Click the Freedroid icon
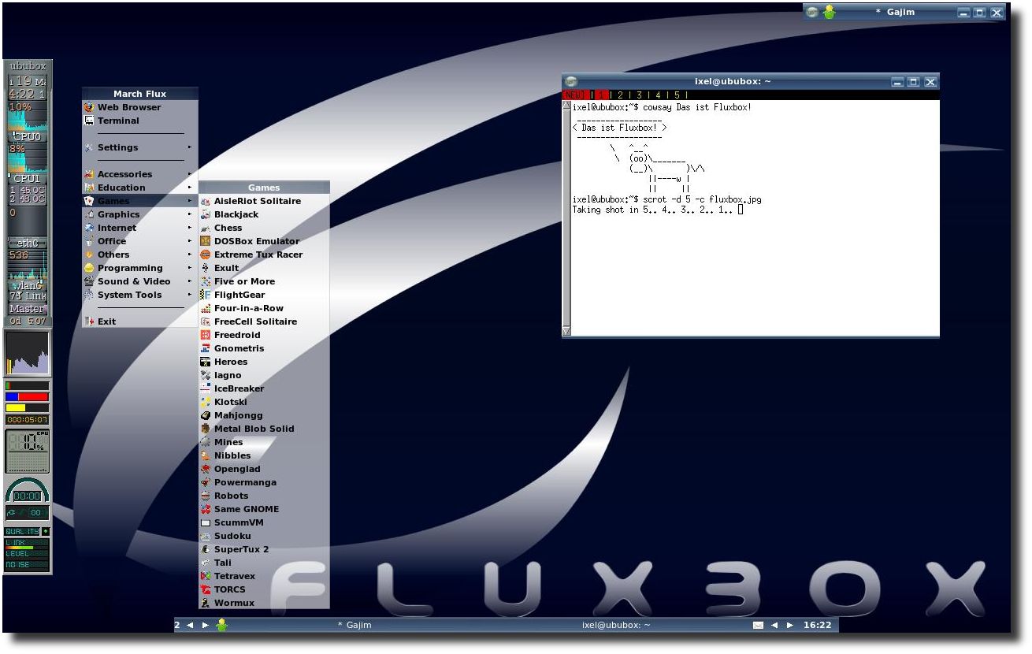Image resolution: width=1032 pixels, height=654 pixels. [x=206, y=335]
